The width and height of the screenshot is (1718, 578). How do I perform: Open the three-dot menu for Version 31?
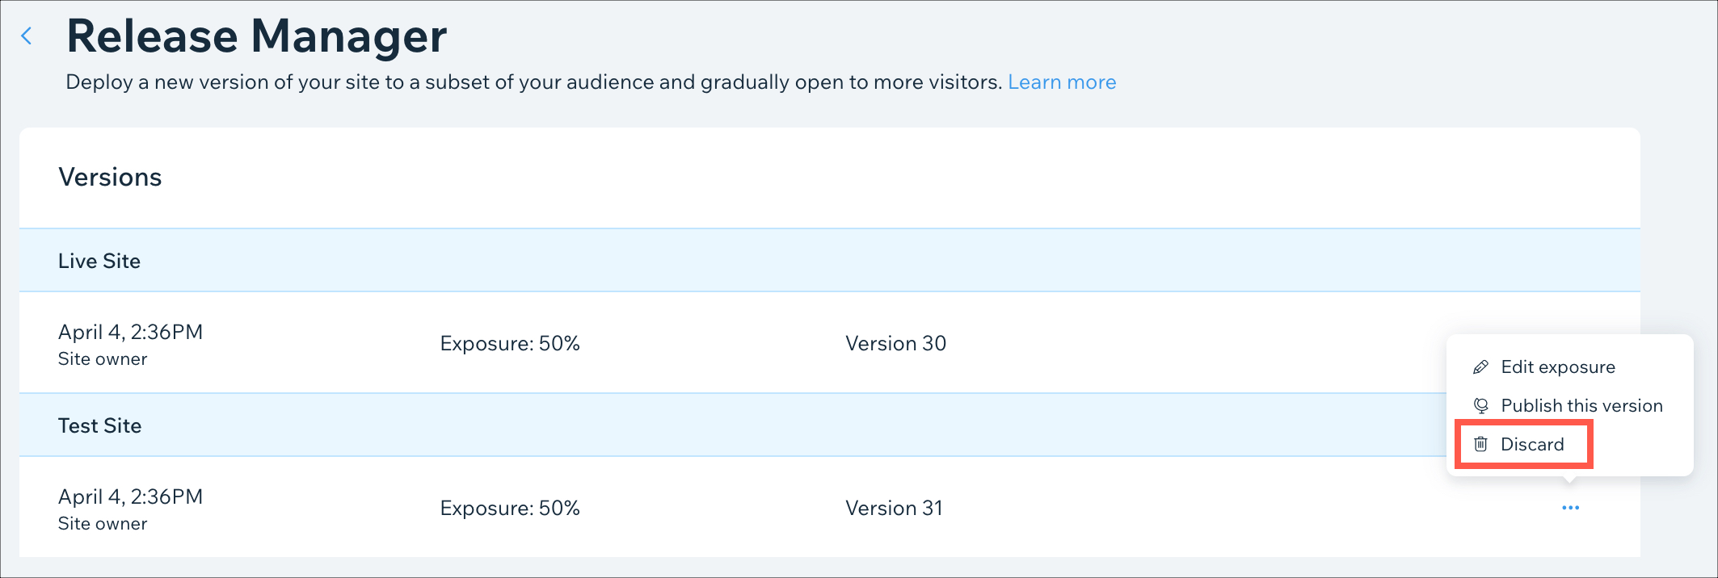point(1570,508)
